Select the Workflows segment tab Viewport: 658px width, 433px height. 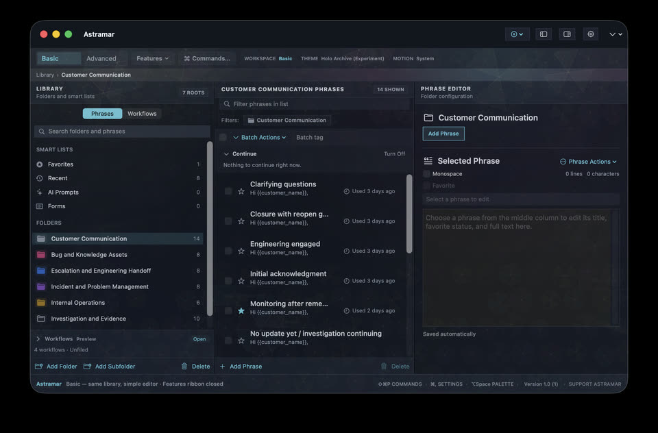pos(142,114)
